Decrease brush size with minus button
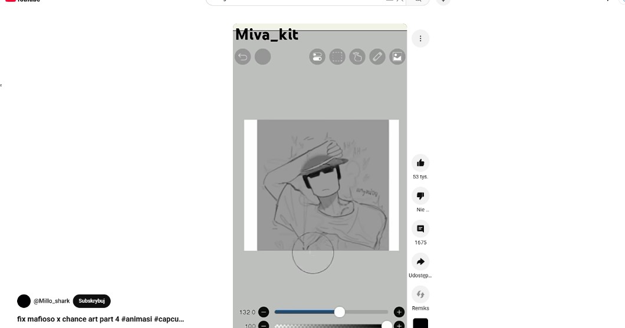Image resolution: width=625 pixels, height=328 pixels. click(264, 312)
